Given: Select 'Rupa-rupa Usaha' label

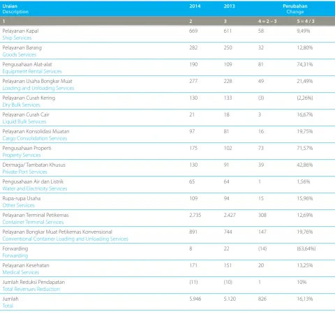Looking at the screenshot, I should 22,198.
